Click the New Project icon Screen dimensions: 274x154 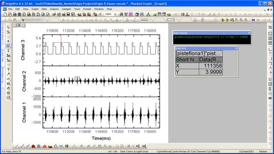pyautogui.click(x=5, y=14)
